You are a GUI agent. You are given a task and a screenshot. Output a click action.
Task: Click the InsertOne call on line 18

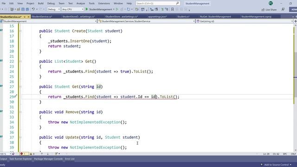pos(80,41)
